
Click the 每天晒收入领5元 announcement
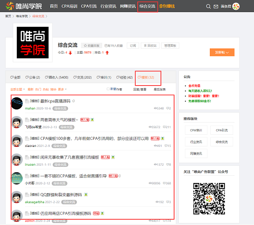click(200, 91)
